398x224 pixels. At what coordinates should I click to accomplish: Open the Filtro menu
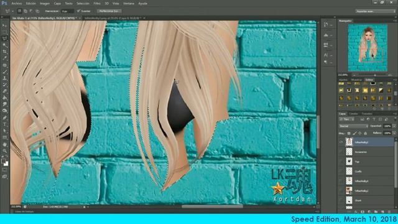[97, 4]
